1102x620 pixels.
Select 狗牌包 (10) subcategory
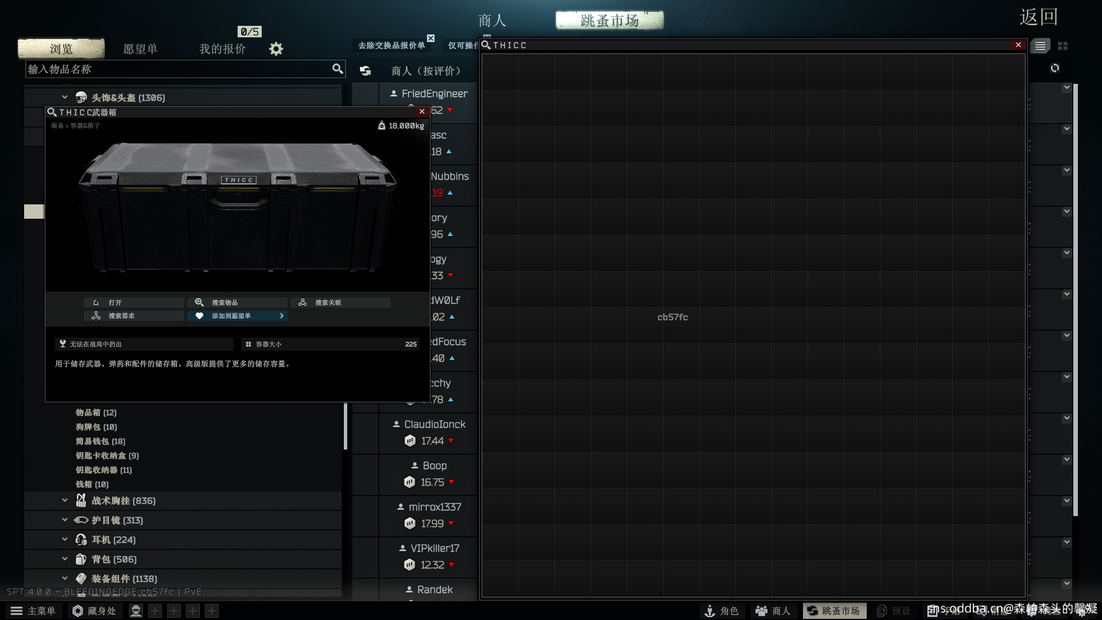pyautogui.click(x=96, y=427)
